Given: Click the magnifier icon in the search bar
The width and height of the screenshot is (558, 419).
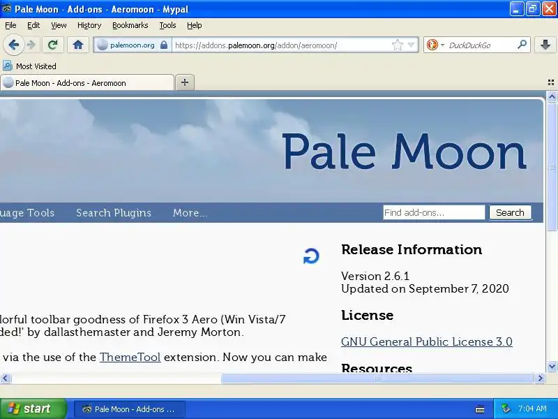Looking at the screenshot, I should (x=522, y=45).
